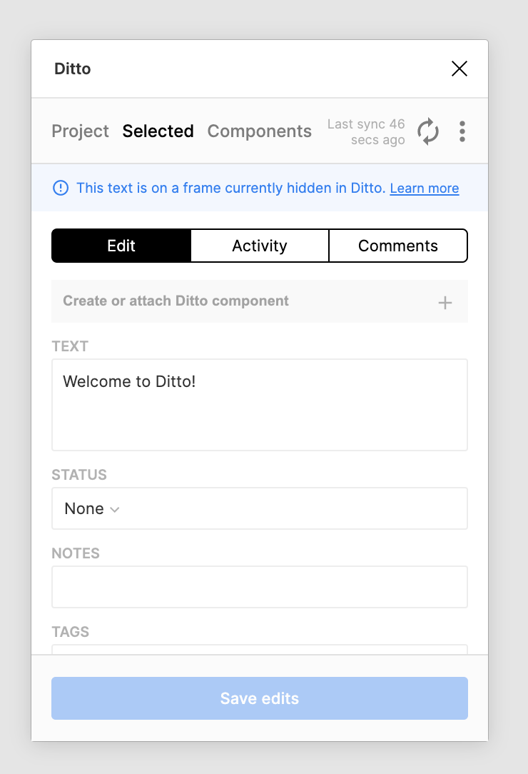Click the Tags input field
The height and width of the screenshot is (774, 528).
tap(260, 649)
